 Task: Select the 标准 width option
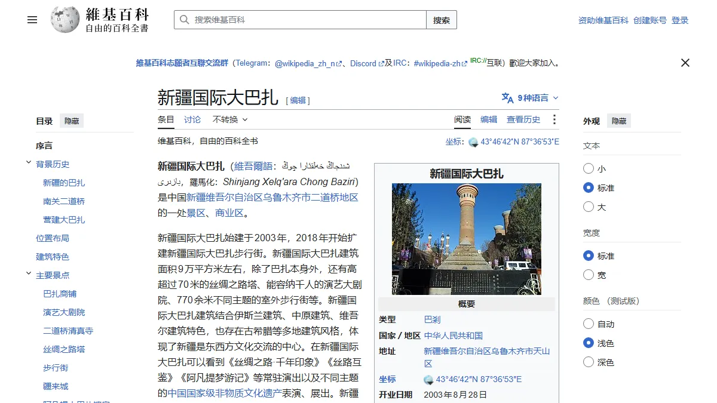coord(589,256)
